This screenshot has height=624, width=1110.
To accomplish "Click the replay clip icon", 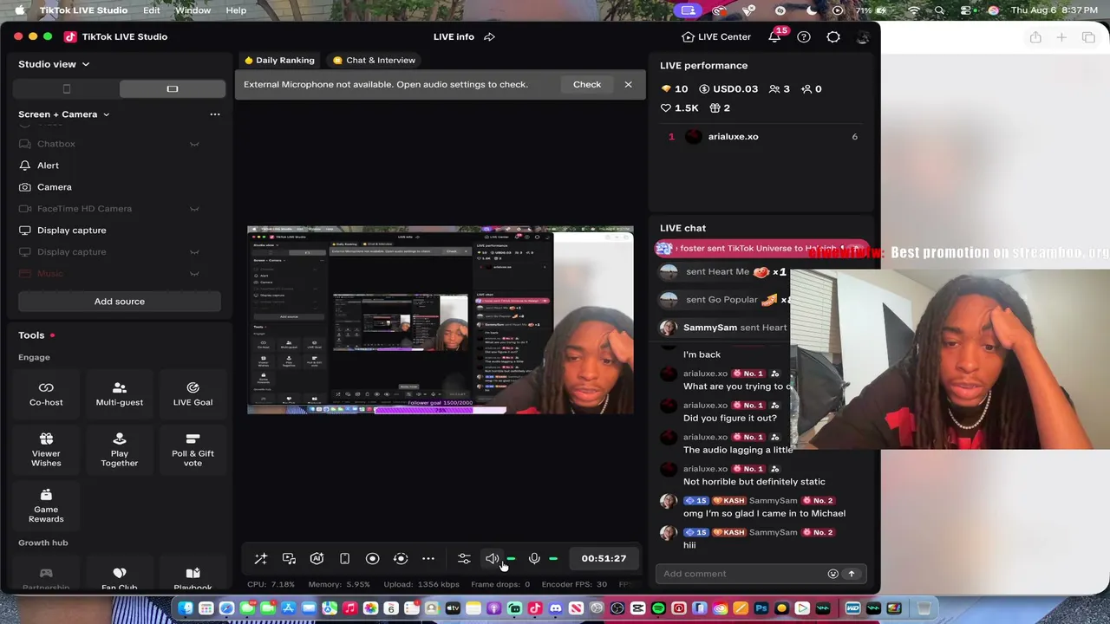I will click(x=401, y=559).
